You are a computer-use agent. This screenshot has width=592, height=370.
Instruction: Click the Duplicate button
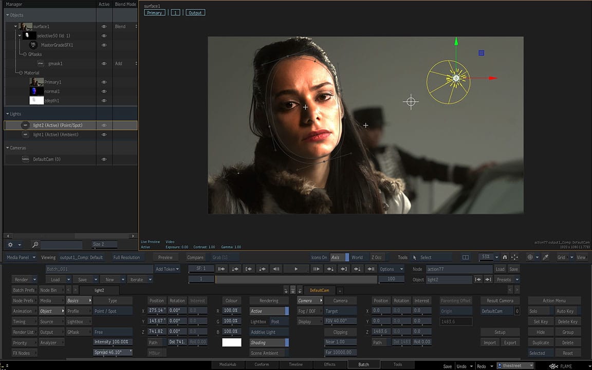(x=541, y=343)
